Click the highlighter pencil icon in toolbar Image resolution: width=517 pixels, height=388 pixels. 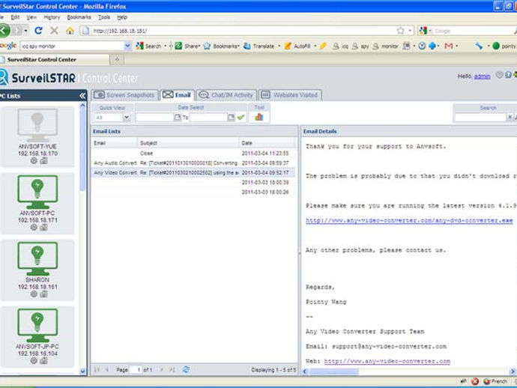coord(323,46)
